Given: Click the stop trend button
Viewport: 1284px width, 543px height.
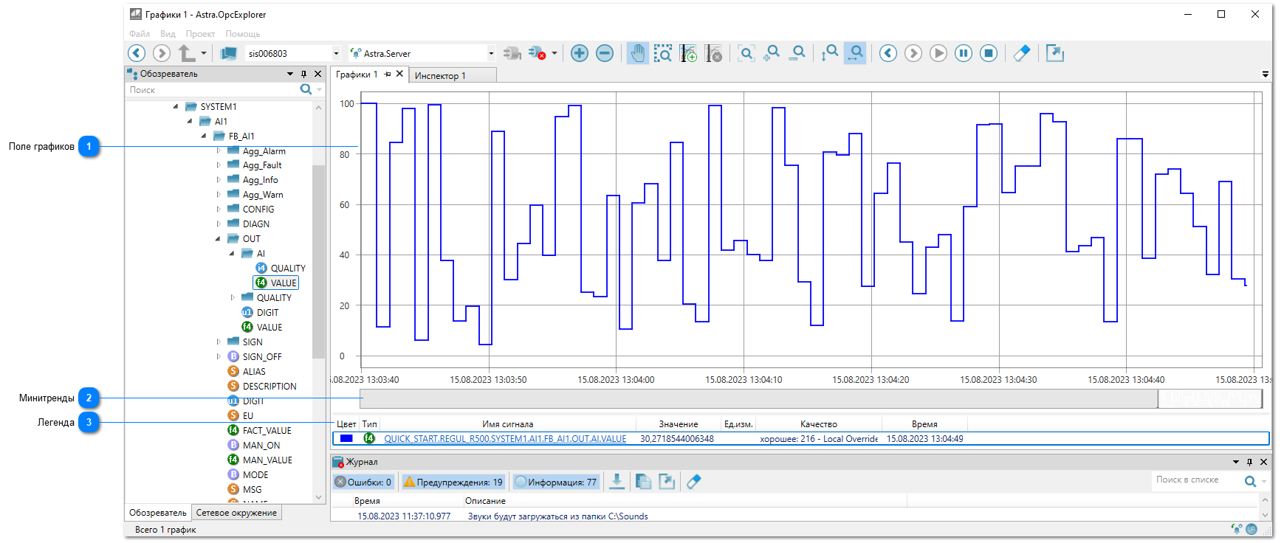Looking at the screenshot, I should coord(989,53).
